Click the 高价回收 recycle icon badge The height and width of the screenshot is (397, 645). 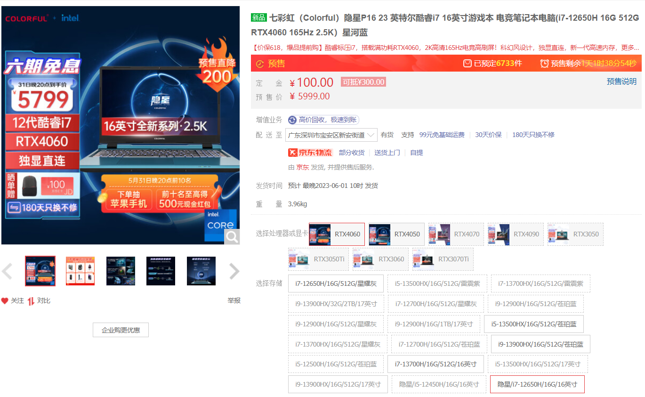(x=292, y=120)
